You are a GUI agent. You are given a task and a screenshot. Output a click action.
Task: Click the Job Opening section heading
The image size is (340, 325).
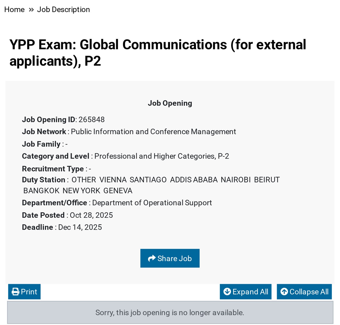pyautogui.click(x=170, y=103)
